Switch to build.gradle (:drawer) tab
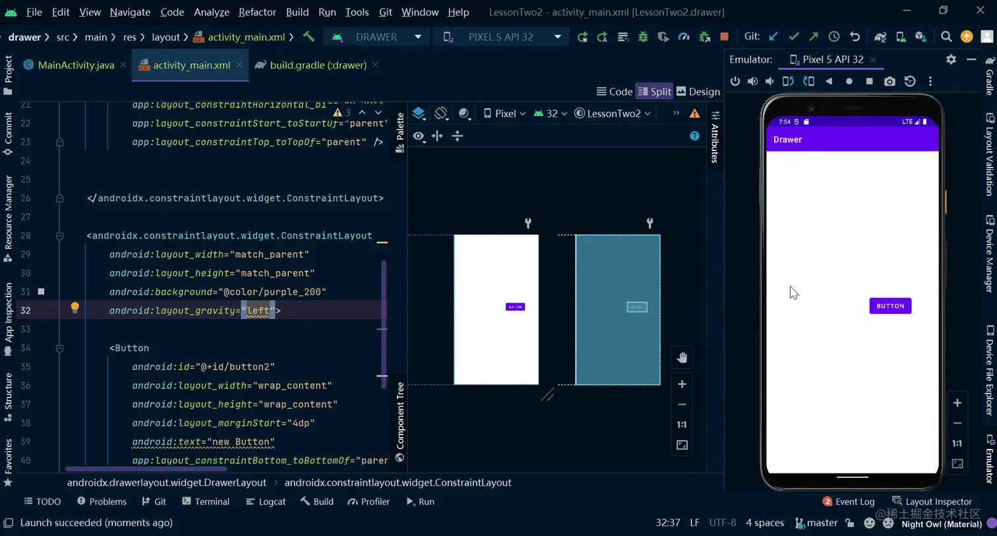Viewport: 997px width, 536px height. pyautogui.click(x=317, y=65)
